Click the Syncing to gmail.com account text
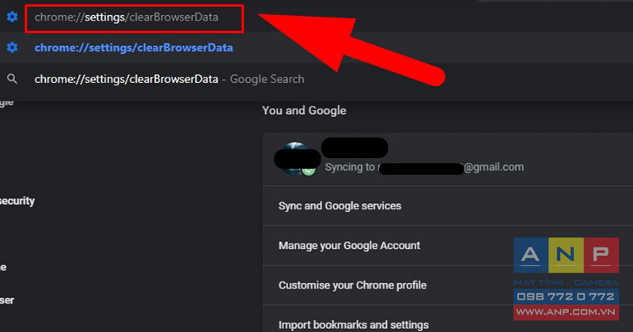 click(x=424, y=167)
